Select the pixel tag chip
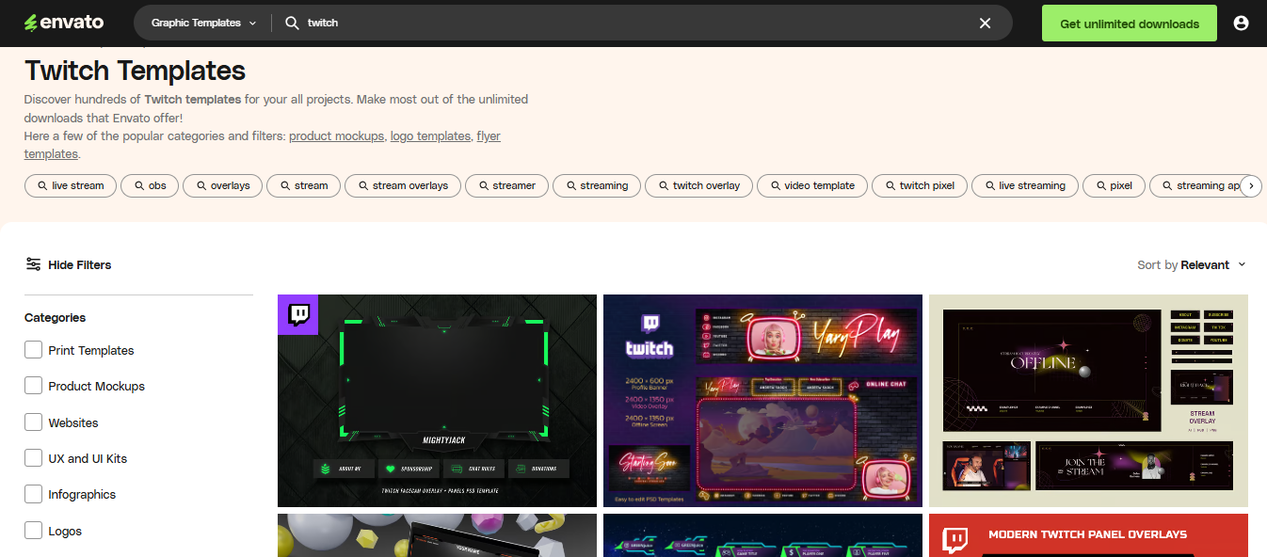The width and height of the screenshot is (1267, 557). point(1114,185)
